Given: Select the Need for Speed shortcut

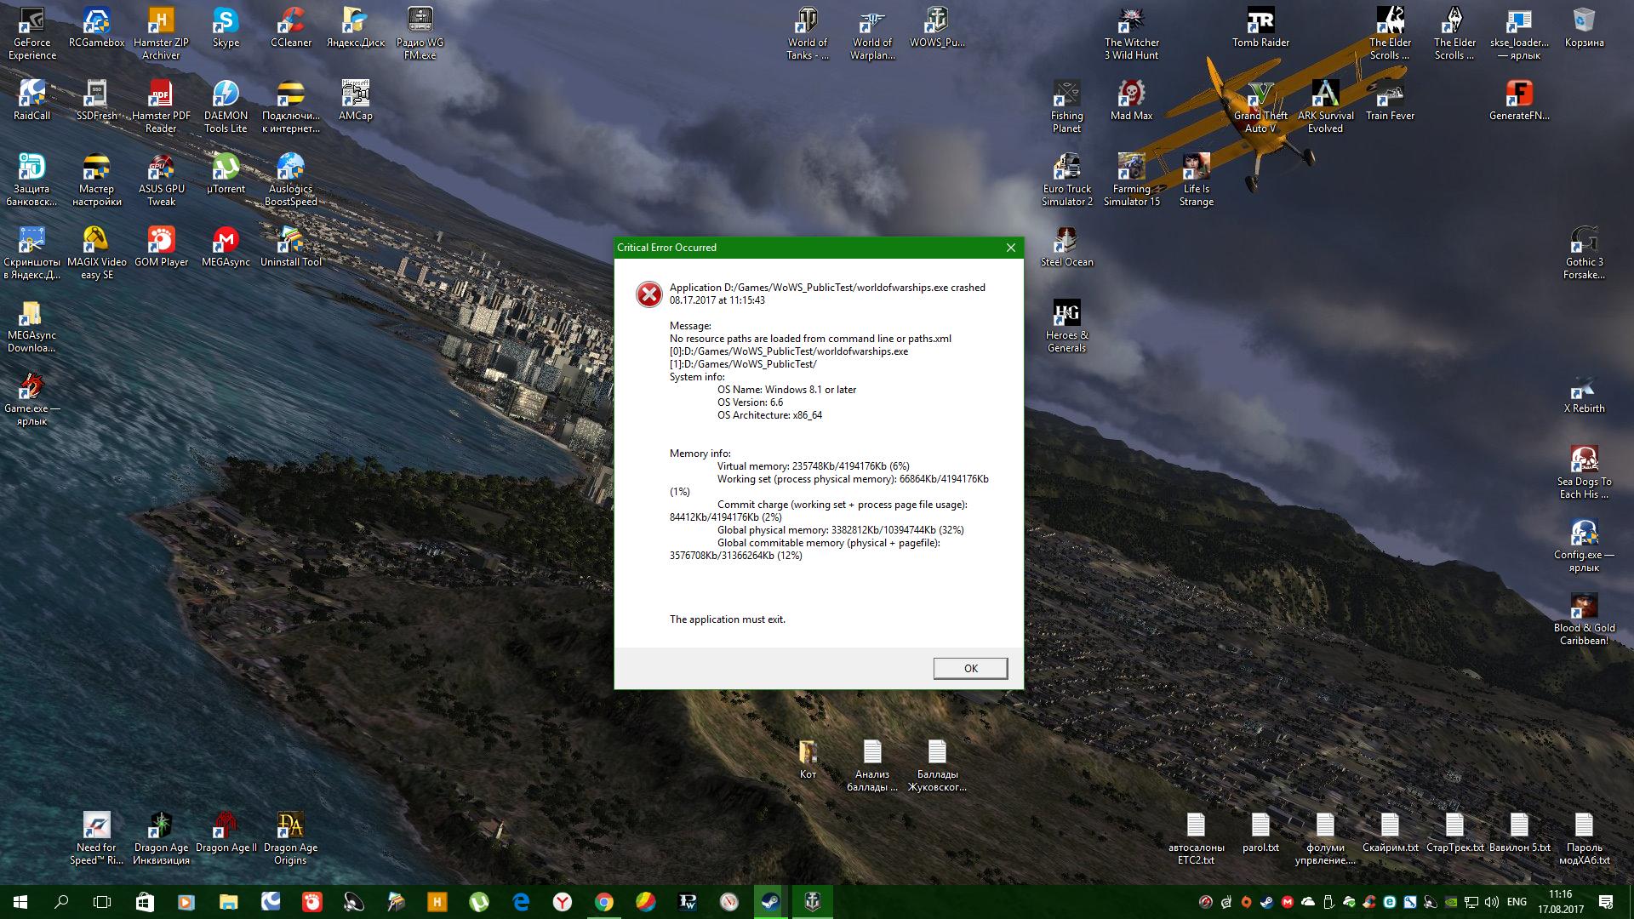Looking at the screenshot, I should click(x=96, y=839).
